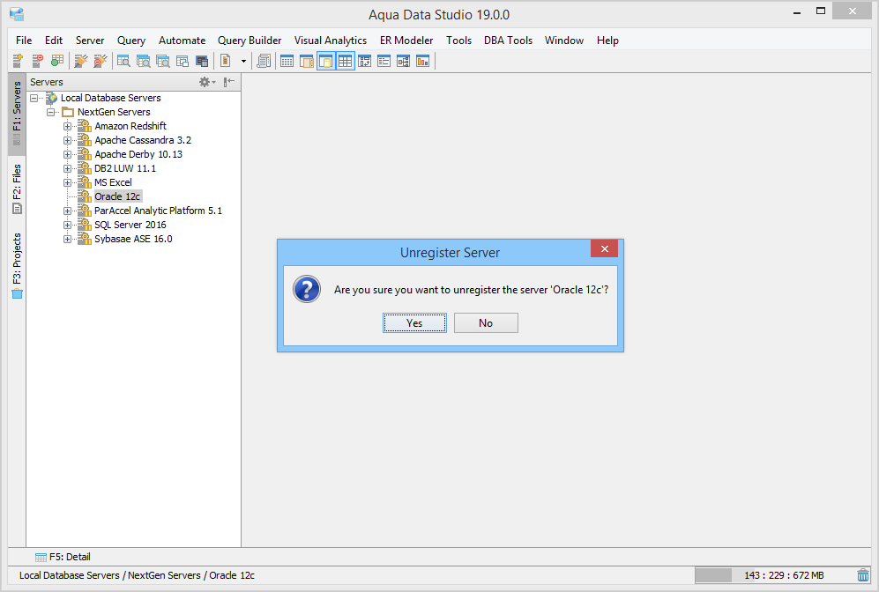Confirm unregistering with the Yes button
Screen dimensions: 879x592
pos(415,323)
